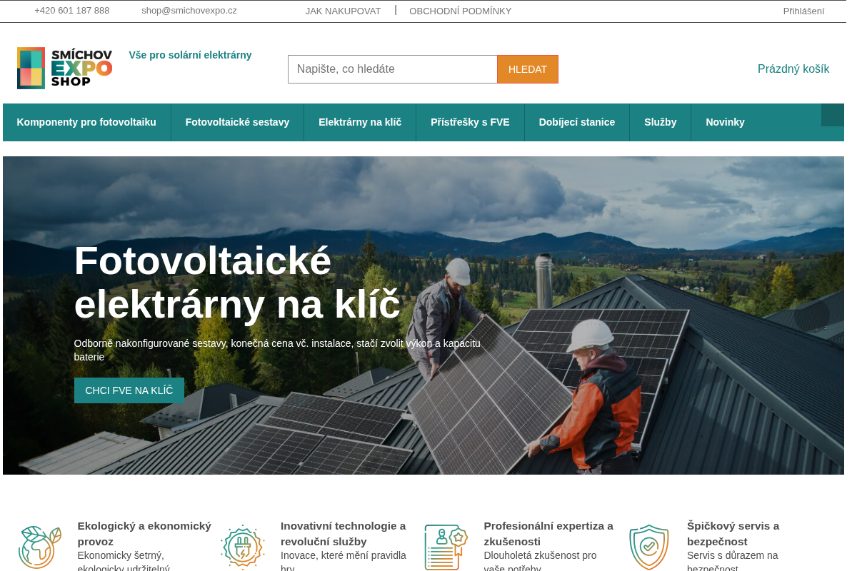
Task: Open JAK NAKUPOVAT link
Action: coord(343,11)
